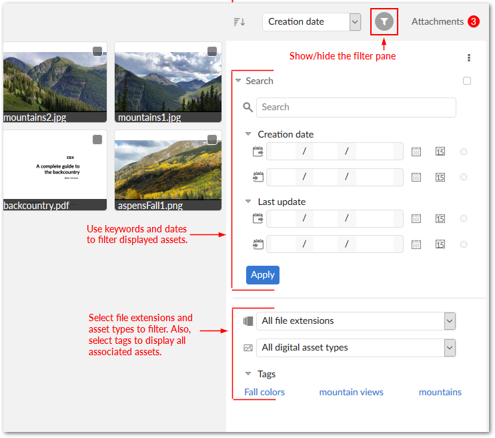Tick the mountains1.jpg selection checkbox

coord(212,51)
